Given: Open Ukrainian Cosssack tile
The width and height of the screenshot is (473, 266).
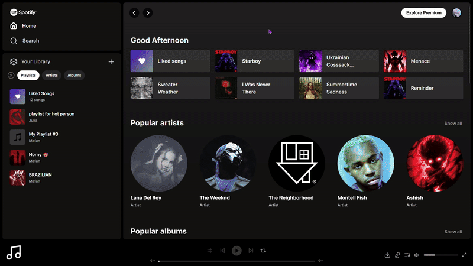Looking at the screenshot, I should point(339,61).
